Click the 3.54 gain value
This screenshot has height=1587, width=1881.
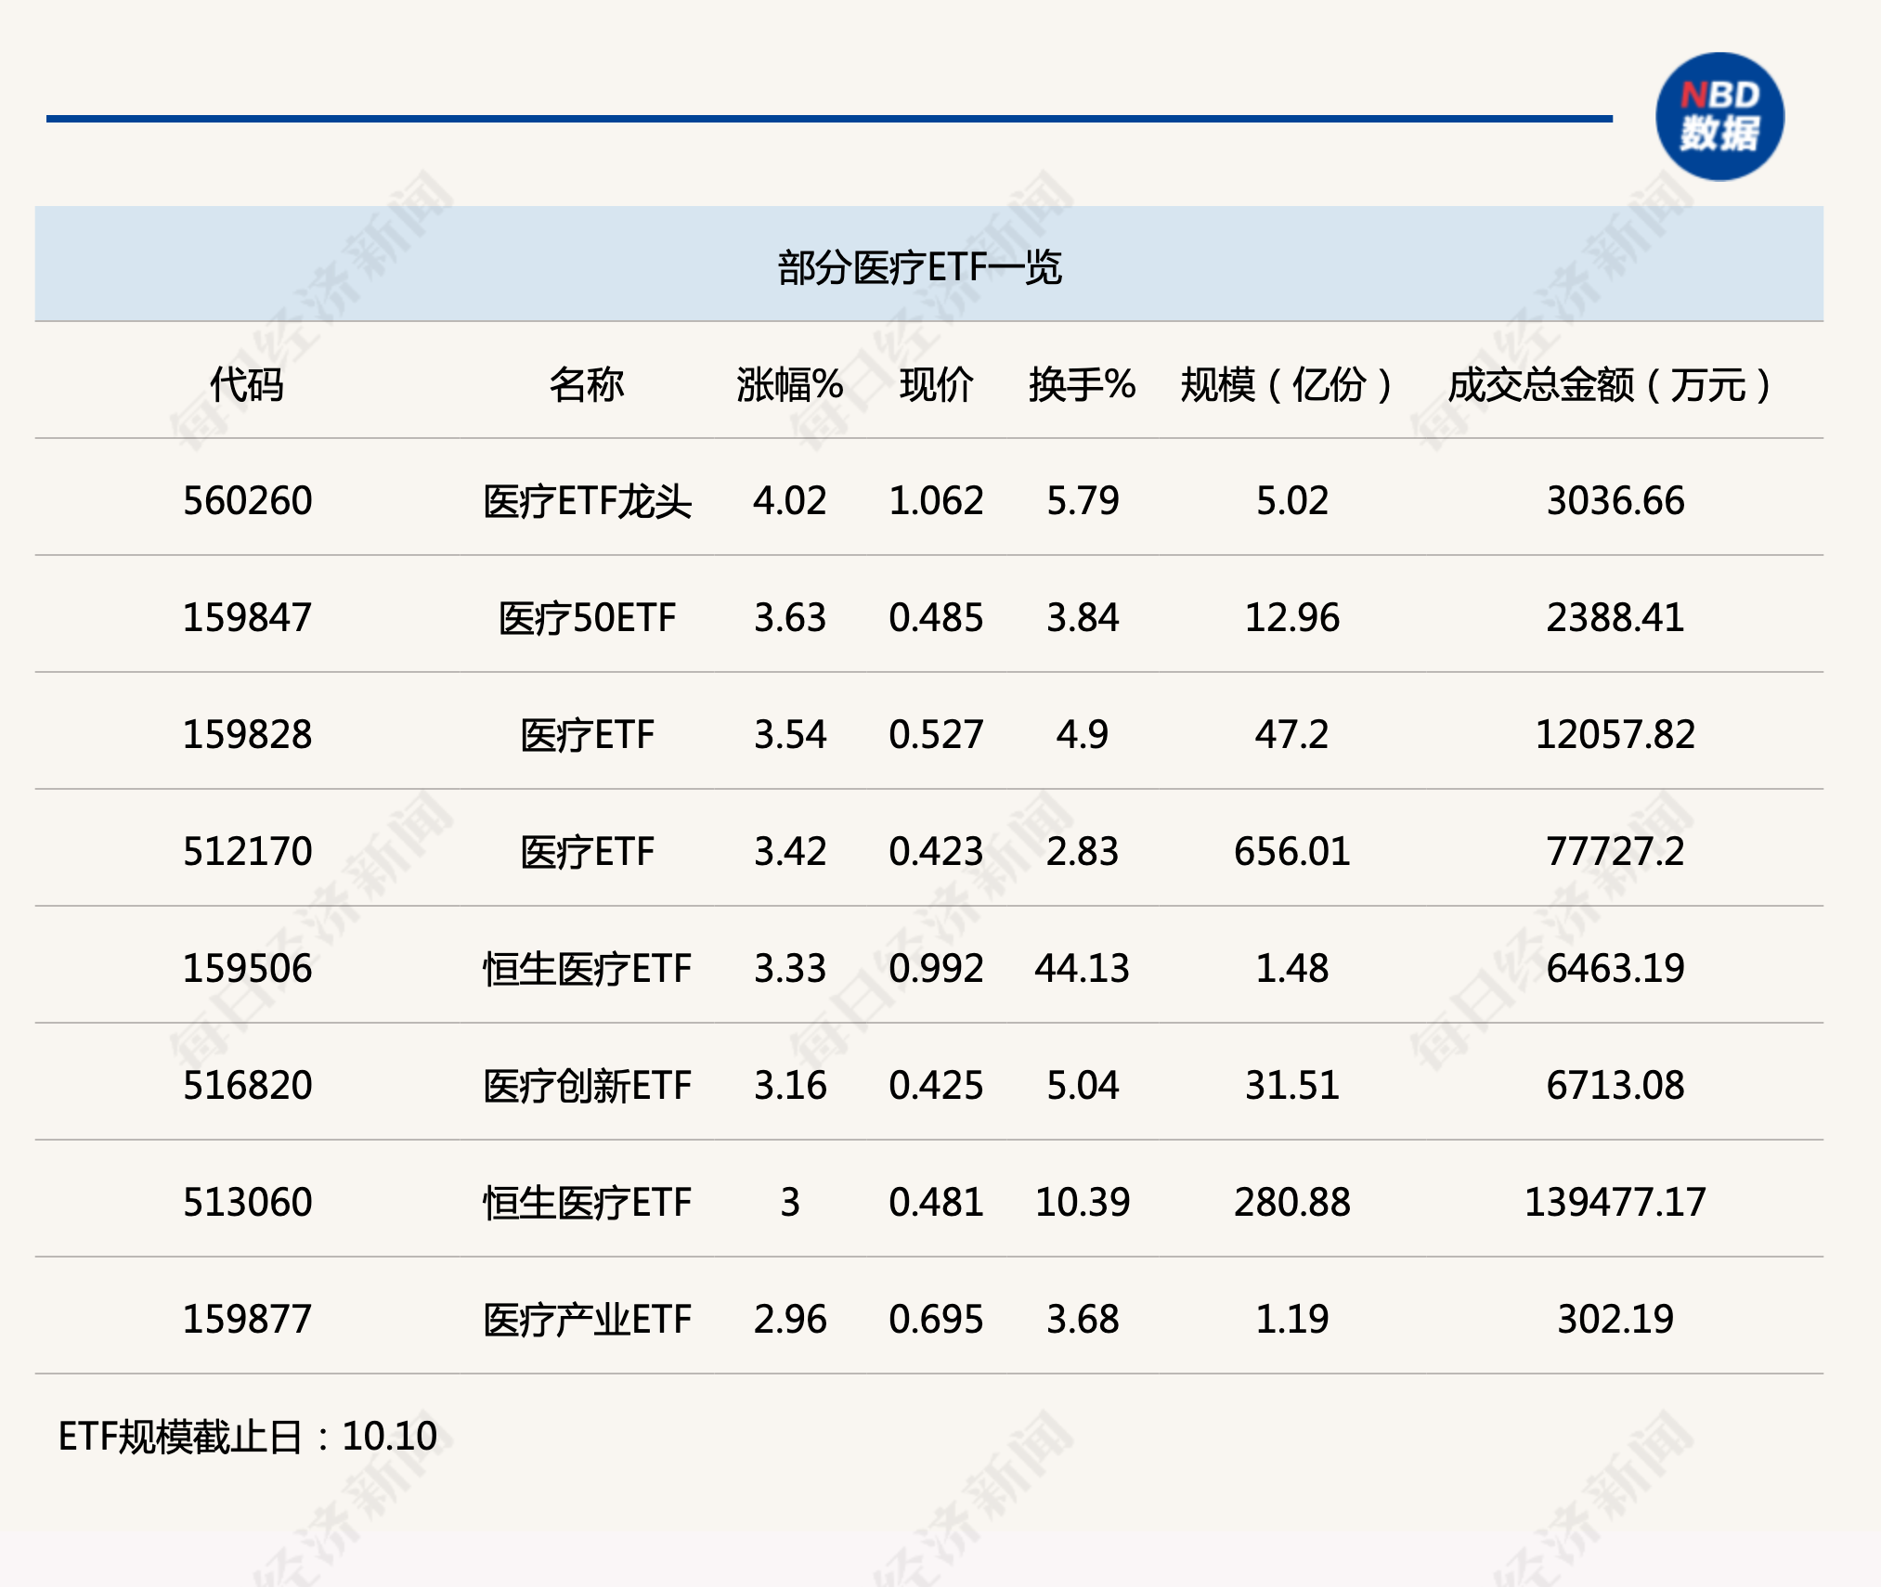(790, 735)
